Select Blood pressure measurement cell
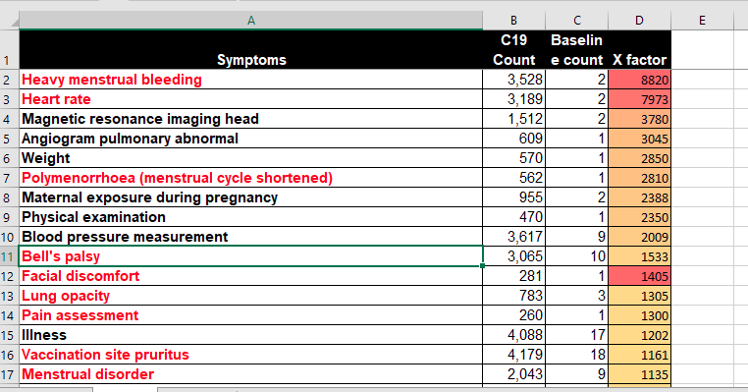Viewport: 748px width, 392px height. point(251,237)
